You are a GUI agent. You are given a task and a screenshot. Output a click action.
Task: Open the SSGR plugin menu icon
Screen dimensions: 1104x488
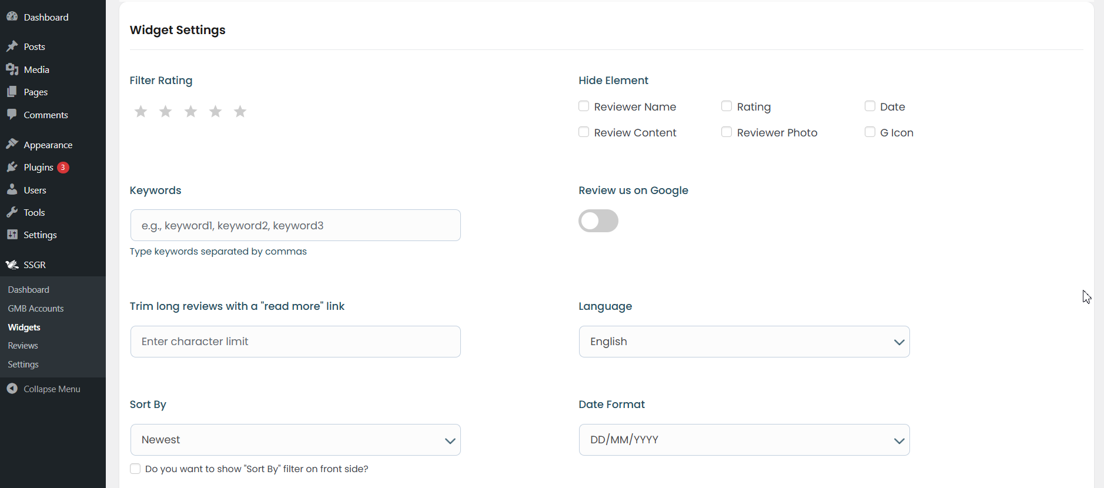[12, 265]
